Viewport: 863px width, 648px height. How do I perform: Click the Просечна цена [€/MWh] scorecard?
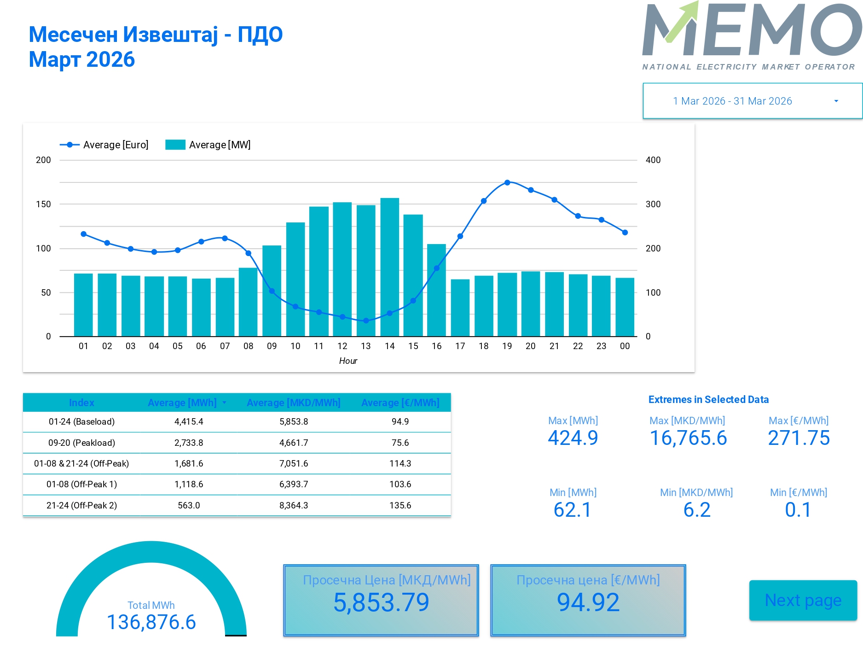click(588, 601)
